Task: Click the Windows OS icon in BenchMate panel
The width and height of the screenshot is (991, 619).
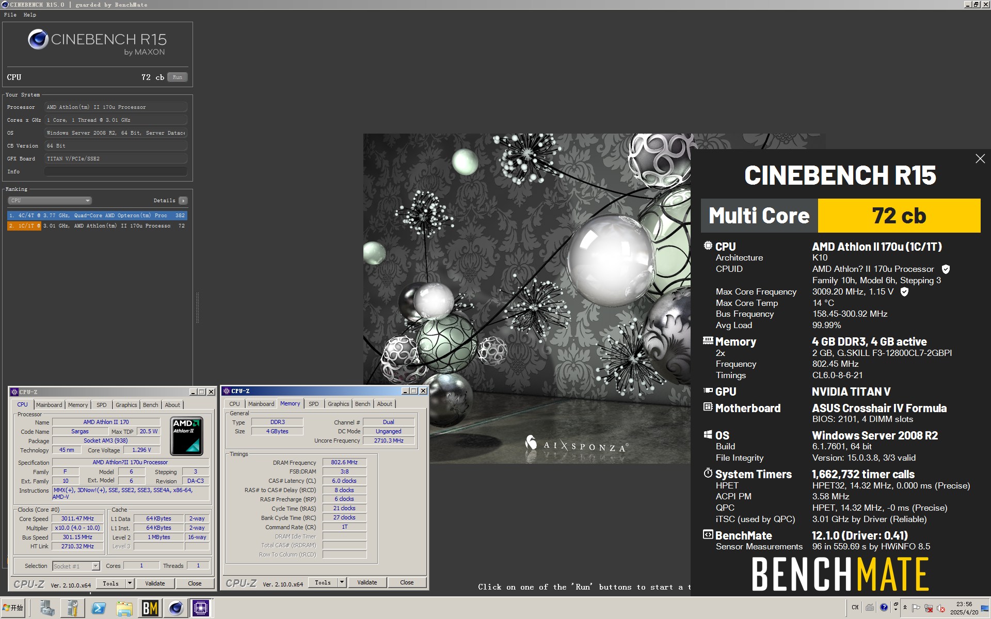Action: tap(708, 434)
